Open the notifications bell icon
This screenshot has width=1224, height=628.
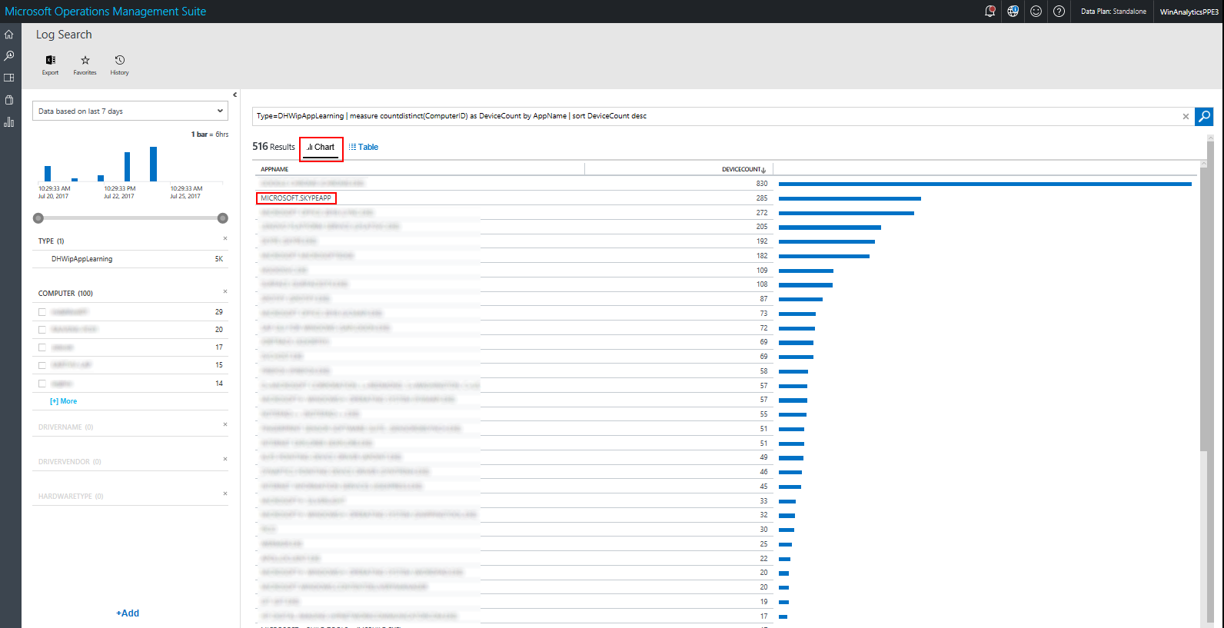pos(990,12)
